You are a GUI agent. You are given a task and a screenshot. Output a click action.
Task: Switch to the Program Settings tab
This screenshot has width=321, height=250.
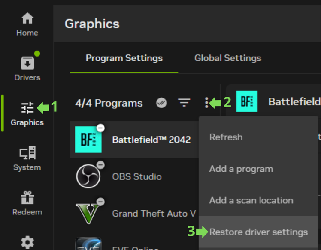coord(124,58)
